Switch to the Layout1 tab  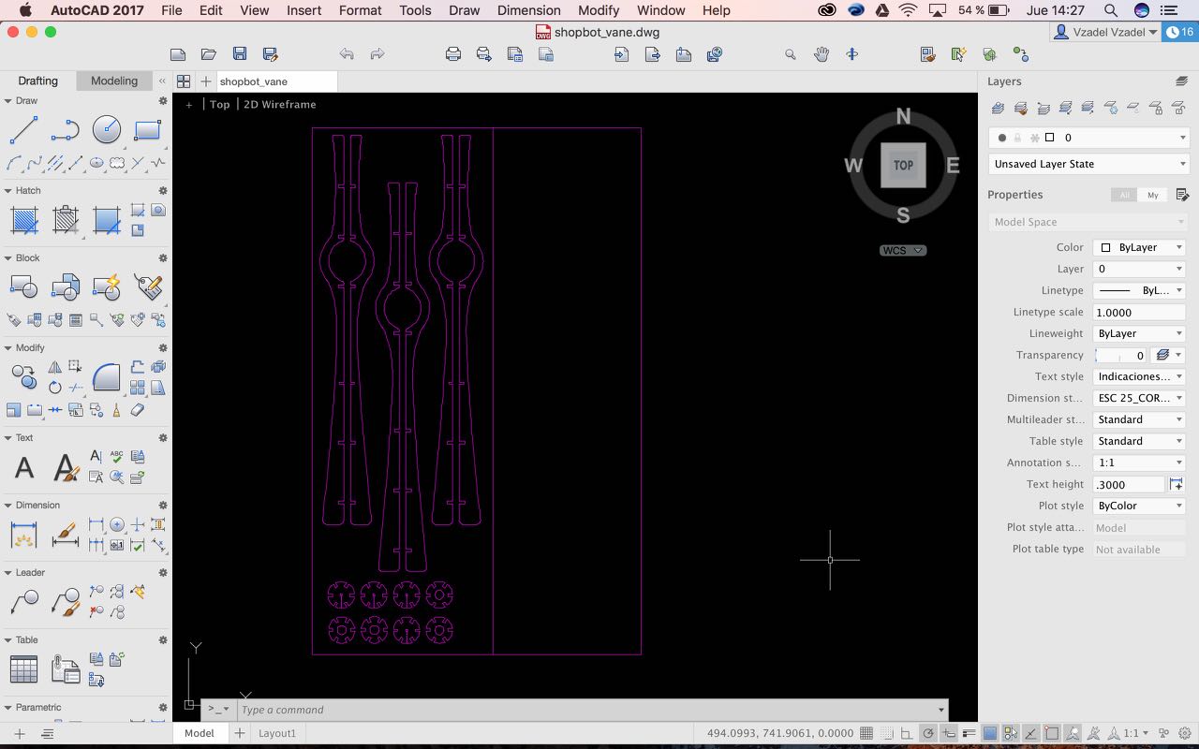[276, 733]
